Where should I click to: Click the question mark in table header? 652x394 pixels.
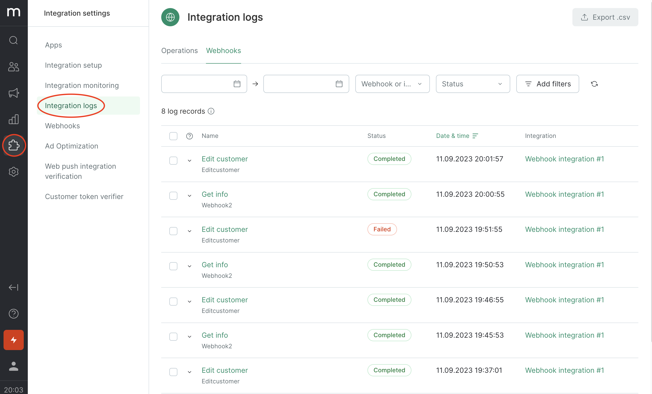pyautogui.click(x=190, y=136)
